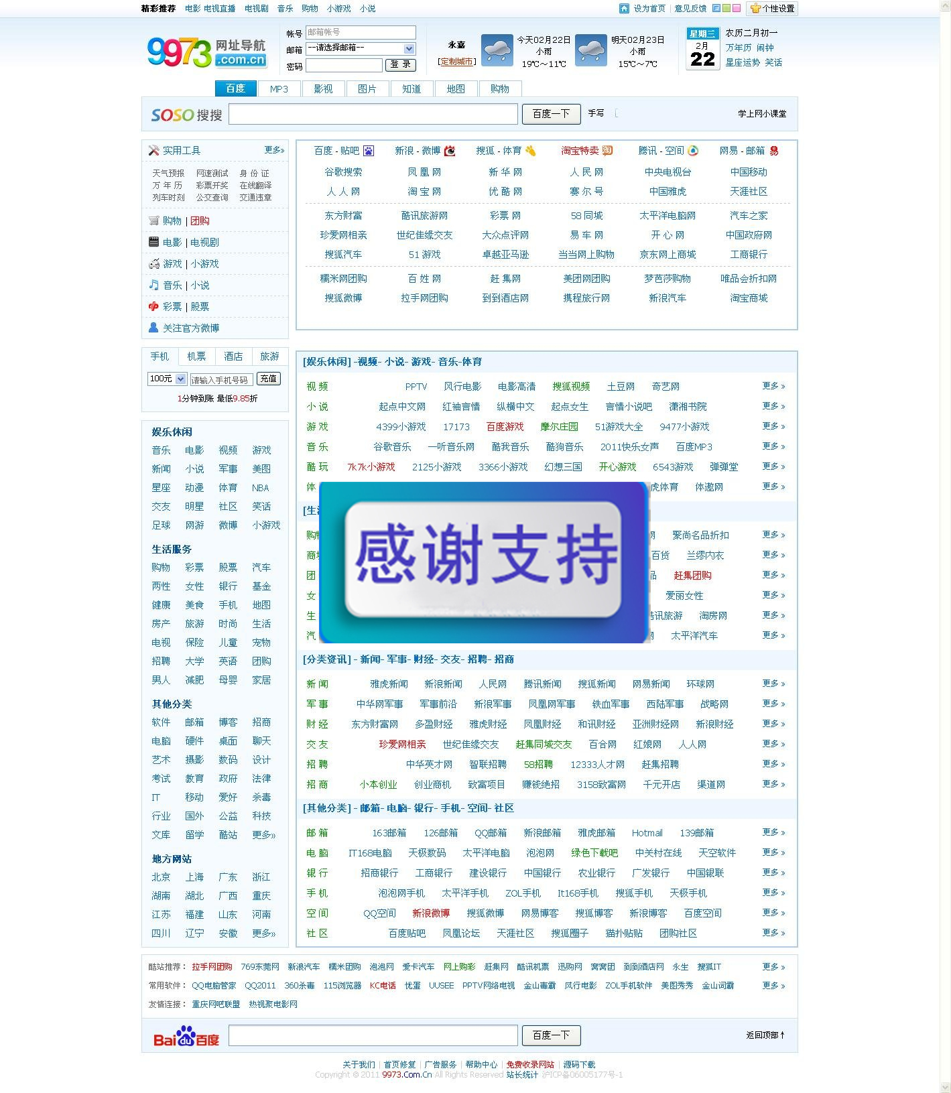Click the Sohu sports icon beside 搜狐-体育
This screenshot has height=1093, width=951.
coord(531,151)
